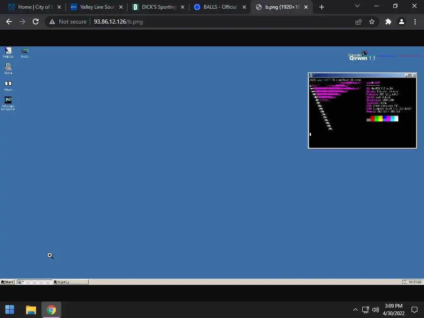This screenshot has height=318, width=424.
Task: Share this page using the share icon
Action: click(x=359, y=22)
